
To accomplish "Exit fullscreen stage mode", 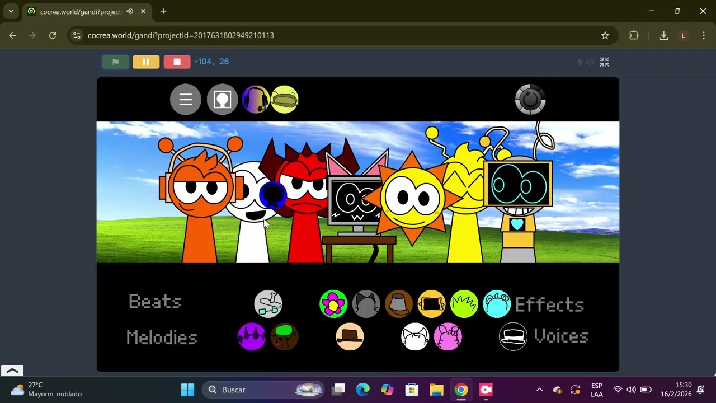I will 605,62.
